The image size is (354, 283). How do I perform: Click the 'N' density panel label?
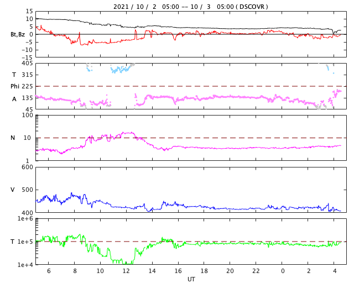[13, 138]
